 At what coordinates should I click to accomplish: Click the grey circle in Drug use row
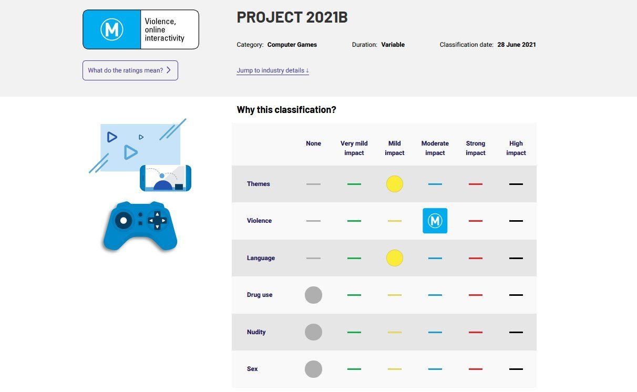(313, 295)
